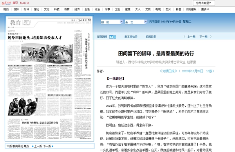Open the 女人 menu item
Image resolution: width=235 pixels, height=152 pixels.
coord(138,9)
